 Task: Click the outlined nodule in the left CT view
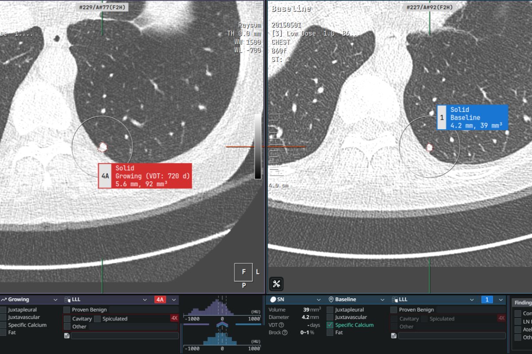coord(102,147)
